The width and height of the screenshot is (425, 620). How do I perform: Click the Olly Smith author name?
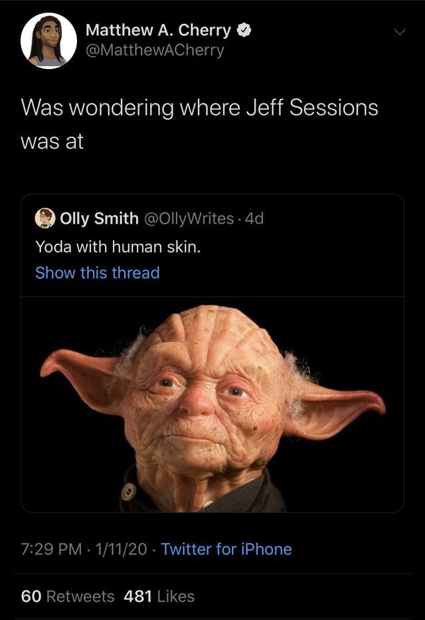100,218
